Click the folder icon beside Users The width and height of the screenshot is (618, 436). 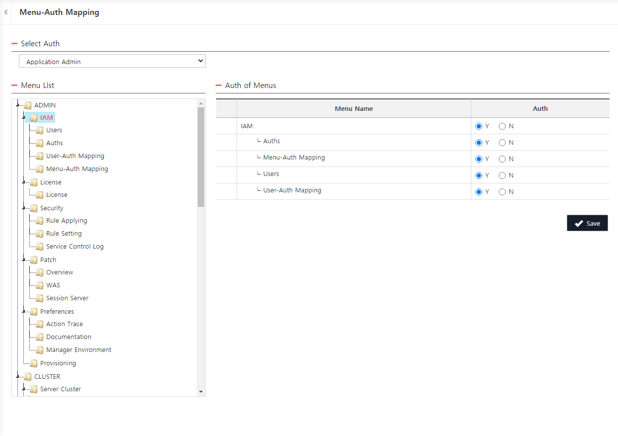pyautogui.click(x=39, y=130)
